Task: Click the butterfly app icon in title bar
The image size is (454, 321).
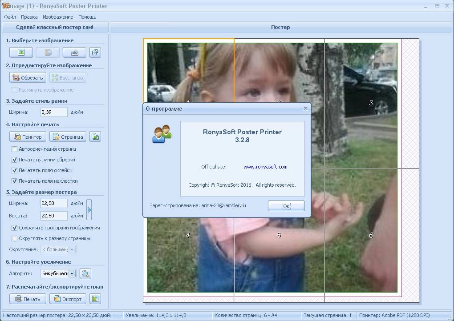Action: 5,5
